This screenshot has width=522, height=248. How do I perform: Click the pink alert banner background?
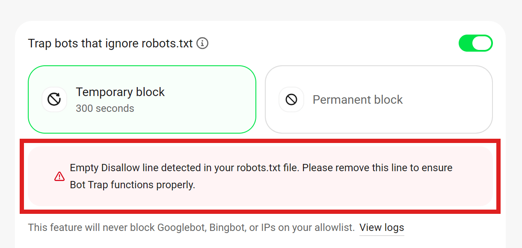point(260,176)
